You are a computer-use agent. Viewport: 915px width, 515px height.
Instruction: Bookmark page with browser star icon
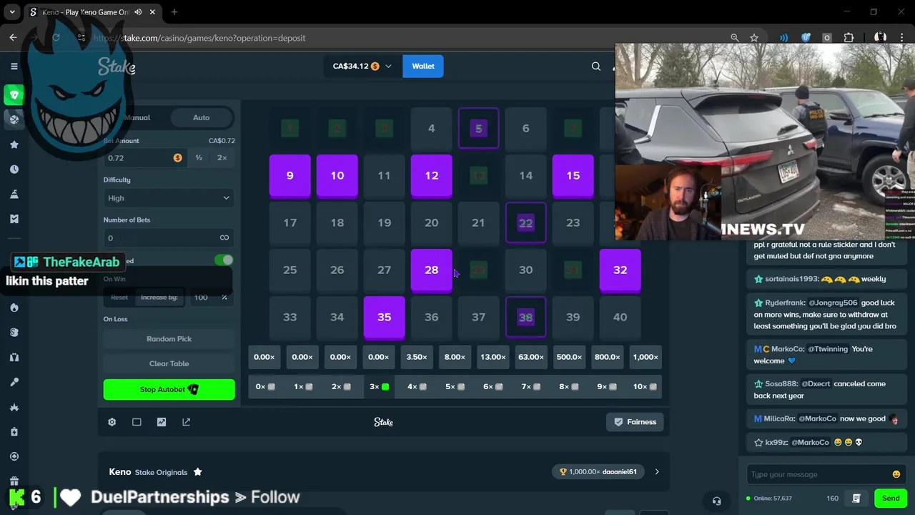tap(754, 38)
